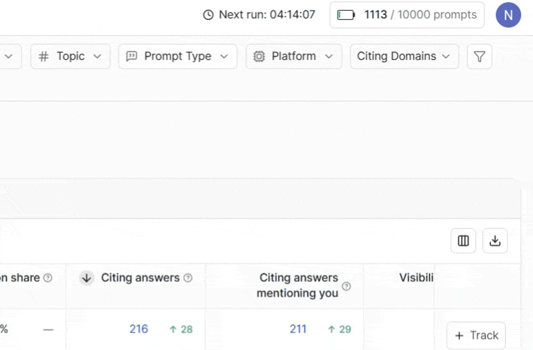
Task: Click the Visibility column header
Action: point(416,278)
